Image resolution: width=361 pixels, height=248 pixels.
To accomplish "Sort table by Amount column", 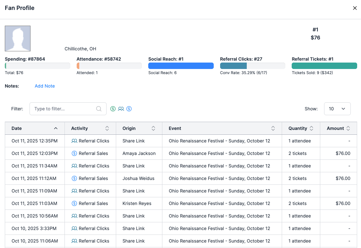I will pos(348,128).
